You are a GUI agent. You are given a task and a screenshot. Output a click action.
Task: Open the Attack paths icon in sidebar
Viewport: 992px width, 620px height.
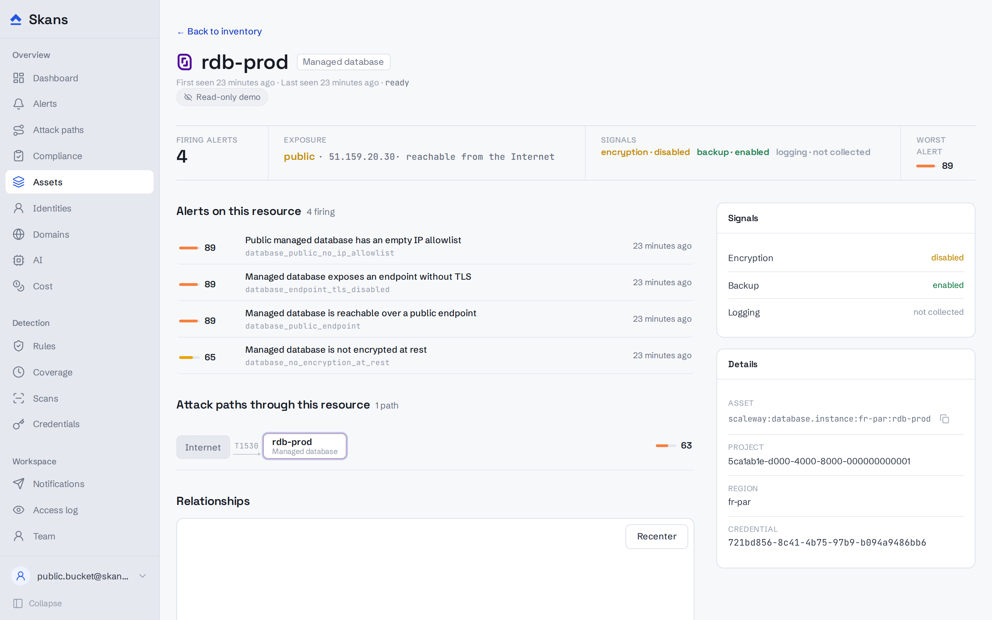click(19, 130)
